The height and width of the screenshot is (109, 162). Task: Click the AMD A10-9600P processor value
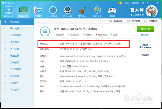pyautogui.click(x=93, y=56)
